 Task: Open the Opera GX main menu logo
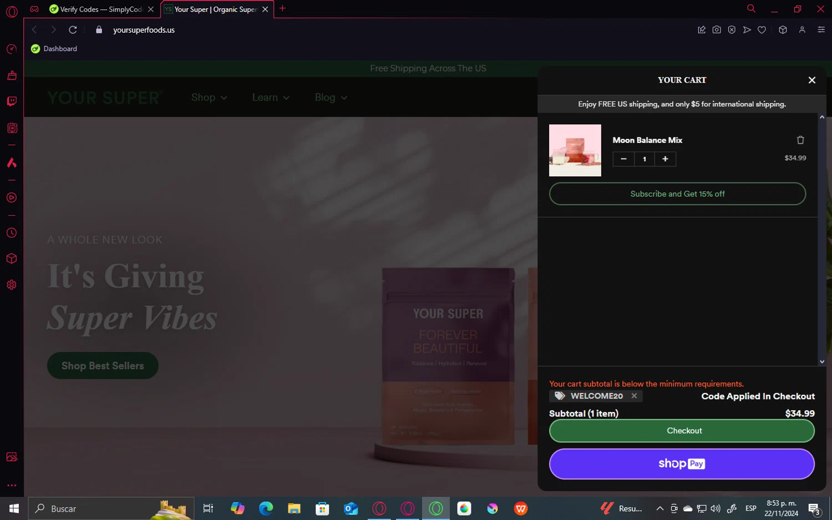[x=12, y=12]
